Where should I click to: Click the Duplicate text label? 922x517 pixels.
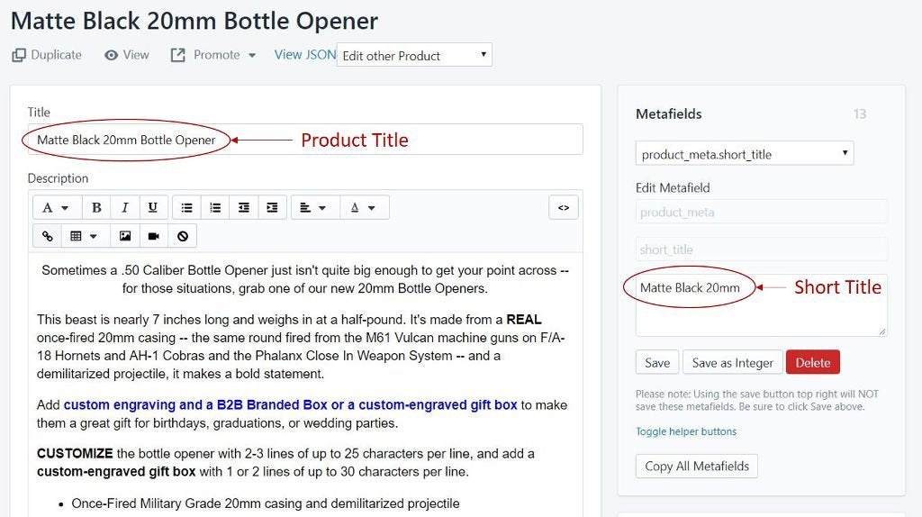56,55
